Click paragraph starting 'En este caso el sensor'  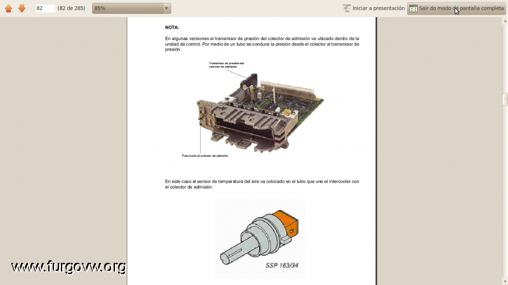pos(262,184)
